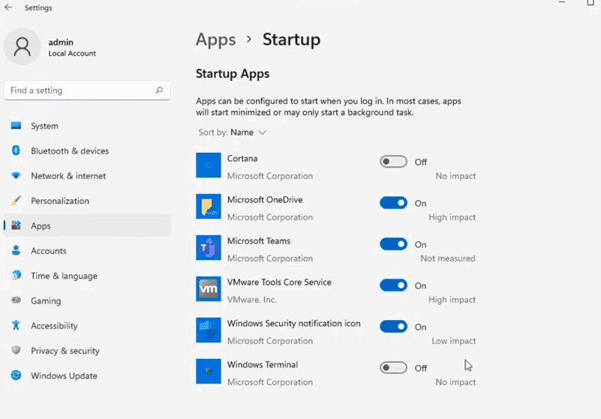Click the VMware, Inc. publisher text
The image size is (601, 419).
252,300
